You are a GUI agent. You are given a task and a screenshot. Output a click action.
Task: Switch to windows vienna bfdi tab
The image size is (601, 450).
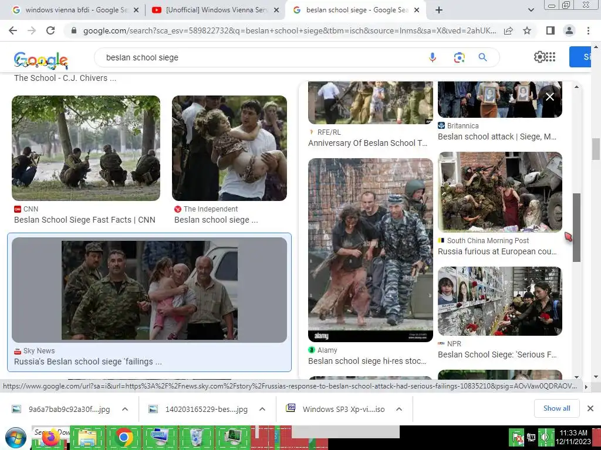(76, 10)
